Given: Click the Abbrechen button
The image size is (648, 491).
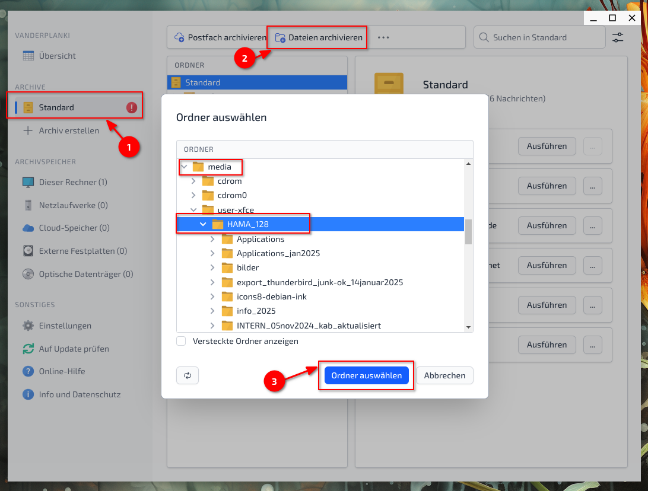Looking at the screenshot, I should pos(444,375).
